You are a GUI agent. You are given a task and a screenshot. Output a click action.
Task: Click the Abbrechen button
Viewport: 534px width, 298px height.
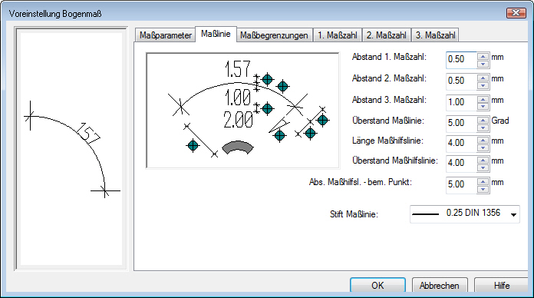pyautogui.click(x=440, y=285)
